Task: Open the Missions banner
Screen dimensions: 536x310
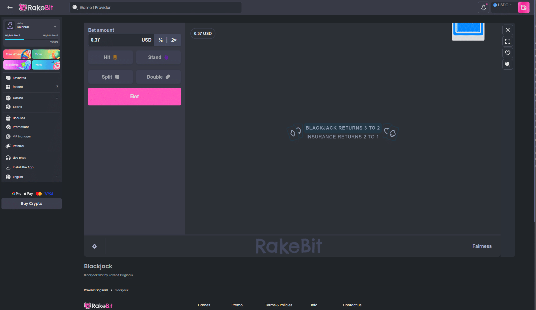Action: [17, 65]
